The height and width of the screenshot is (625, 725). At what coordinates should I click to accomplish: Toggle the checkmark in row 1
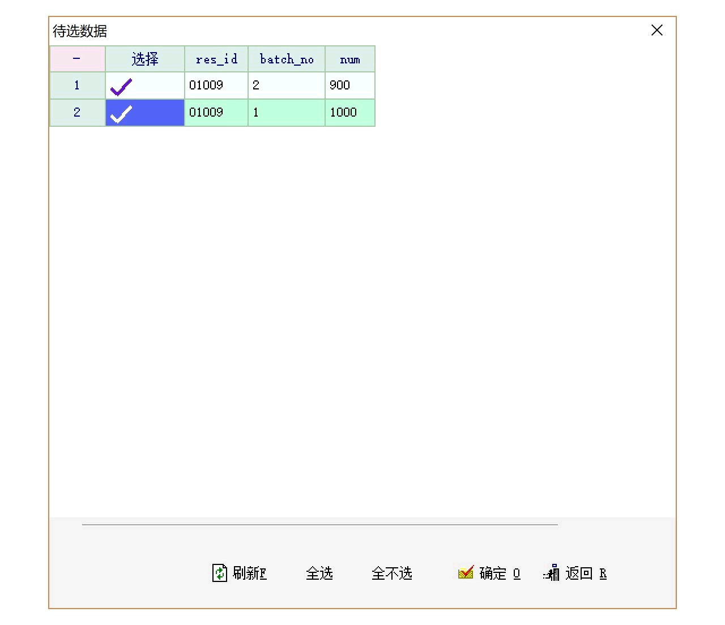pyautogui.click(x=121, y=86)
